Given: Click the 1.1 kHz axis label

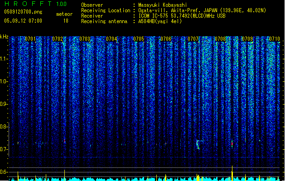Looking at the screenshot, I should click(4, 59).
